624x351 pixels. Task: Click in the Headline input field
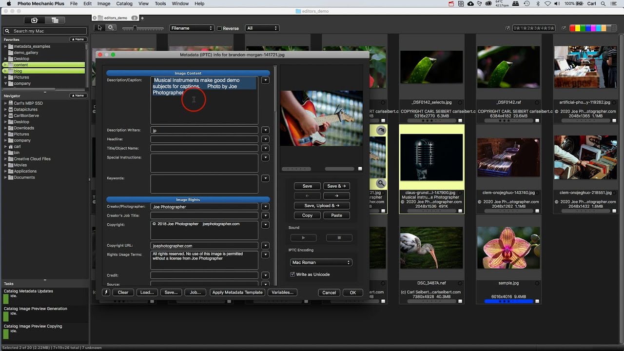tap(204, 139)
